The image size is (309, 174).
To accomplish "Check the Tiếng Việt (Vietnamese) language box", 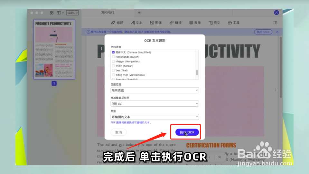I will coord(113,75).
